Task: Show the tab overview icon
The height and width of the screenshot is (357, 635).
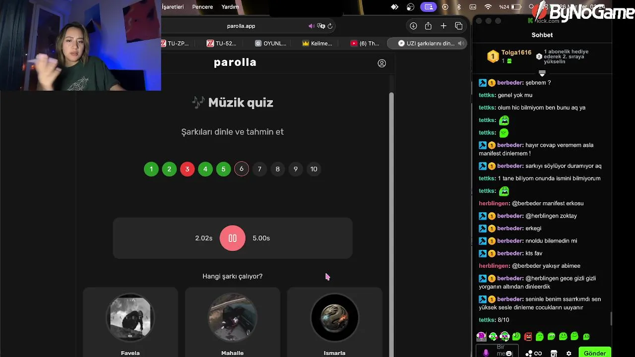Action: point(459,26)
